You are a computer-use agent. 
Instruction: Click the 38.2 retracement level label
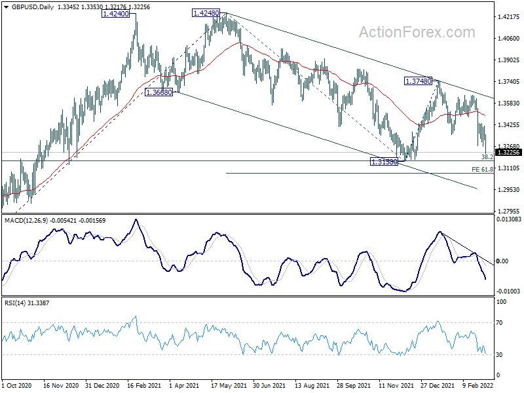(x=487, y=157)
